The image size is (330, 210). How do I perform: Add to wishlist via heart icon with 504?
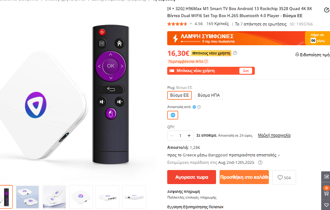284,177
